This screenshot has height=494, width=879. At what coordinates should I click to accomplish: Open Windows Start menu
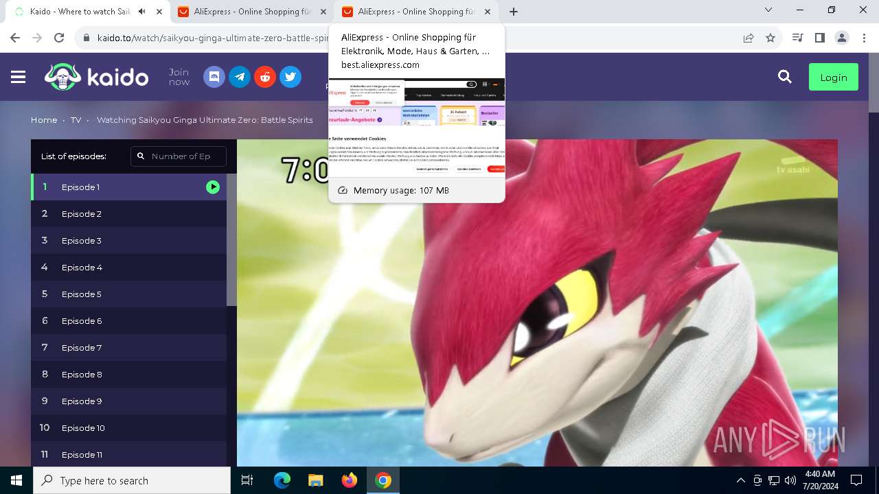[16, 480]
